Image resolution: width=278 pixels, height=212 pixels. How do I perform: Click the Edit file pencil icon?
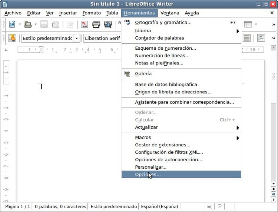click(x=70, y=24)
